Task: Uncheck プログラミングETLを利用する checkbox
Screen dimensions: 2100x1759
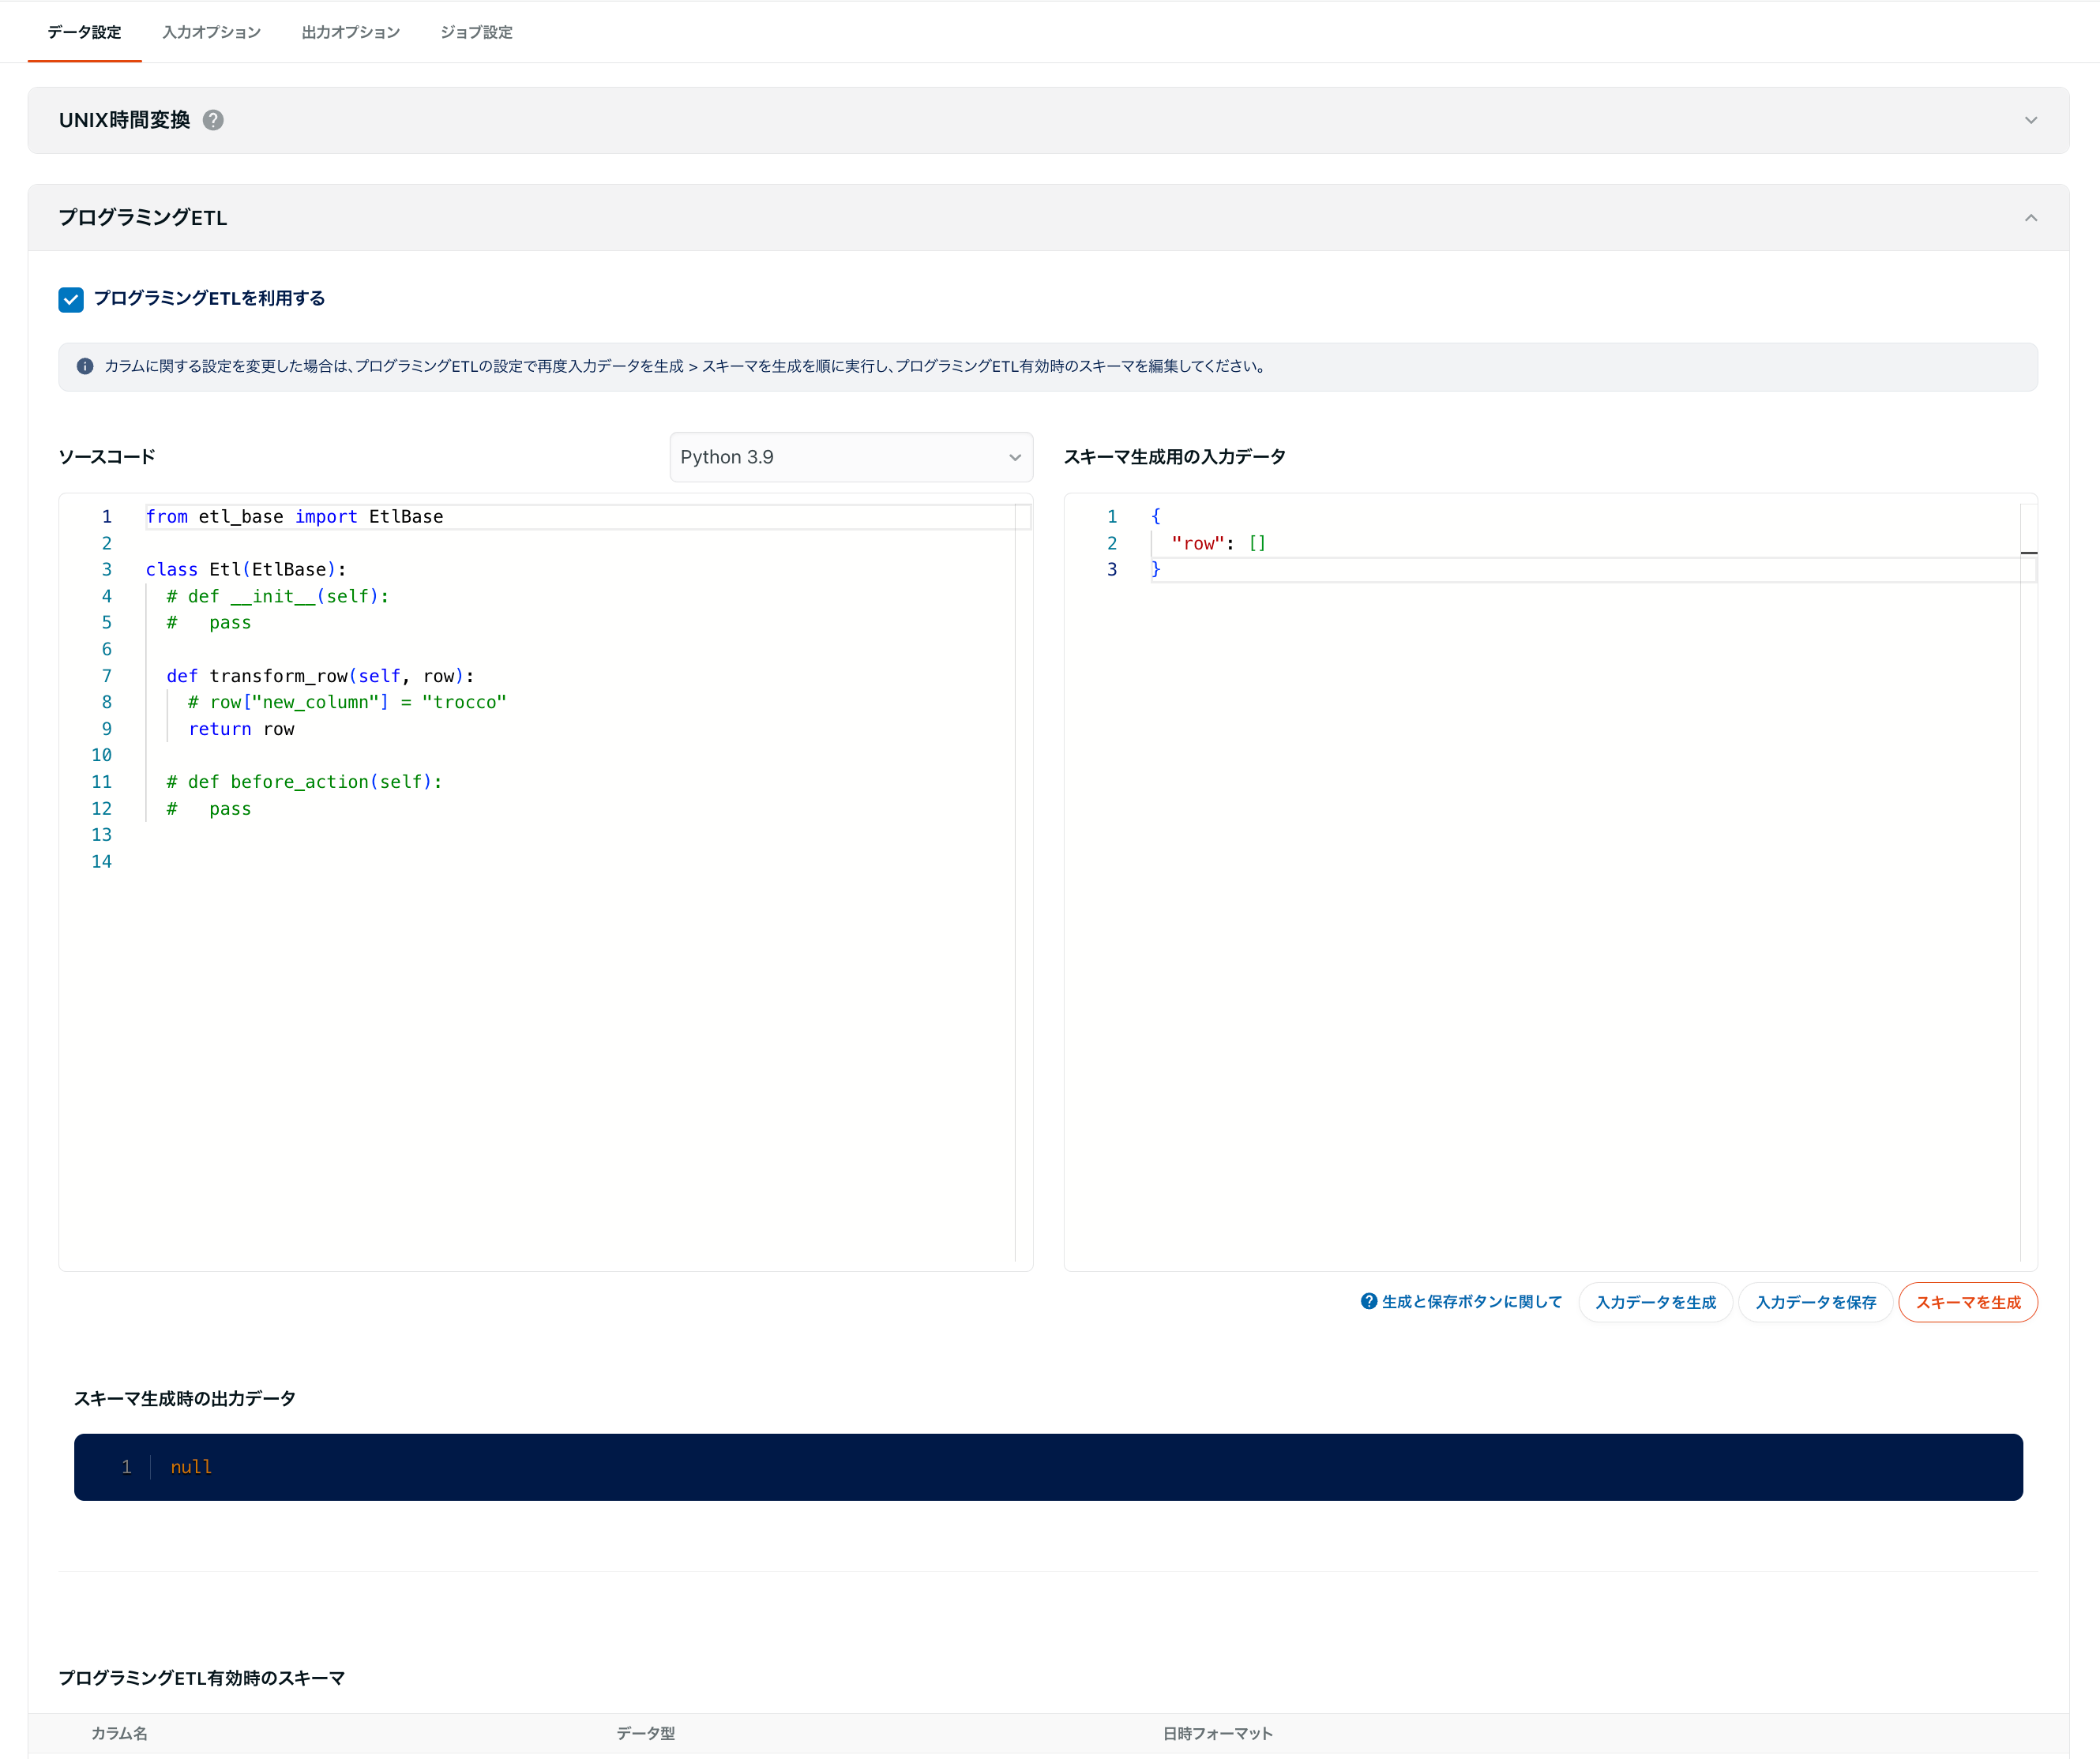Action: point(71,299)
